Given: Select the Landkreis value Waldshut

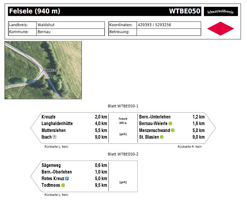Looking at the screenshot, I should click(x=46, y=25).
